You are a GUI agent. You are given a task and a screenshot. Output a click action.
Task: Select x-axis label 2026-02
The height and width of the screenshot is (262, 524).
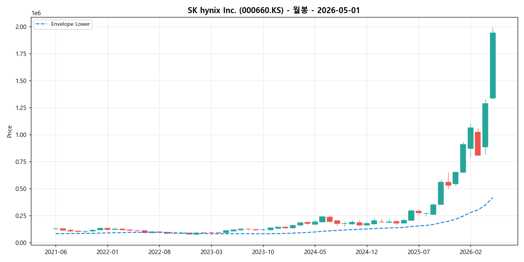coord(470,252)
